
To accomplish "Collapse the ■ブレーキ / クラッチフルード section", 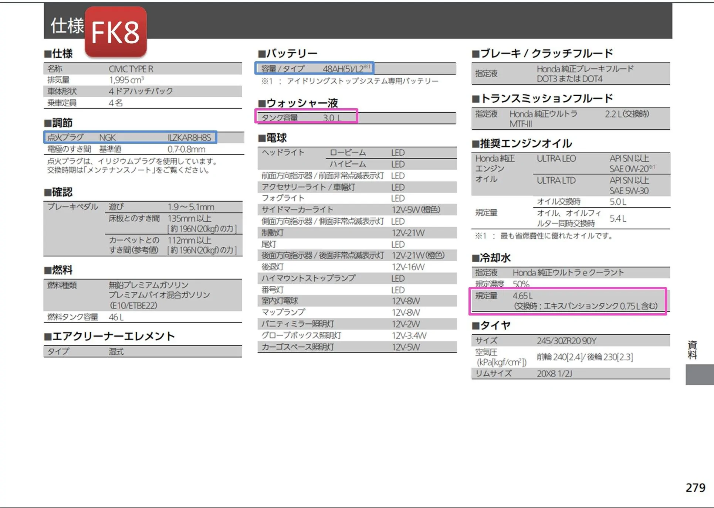I will point(541,53).
